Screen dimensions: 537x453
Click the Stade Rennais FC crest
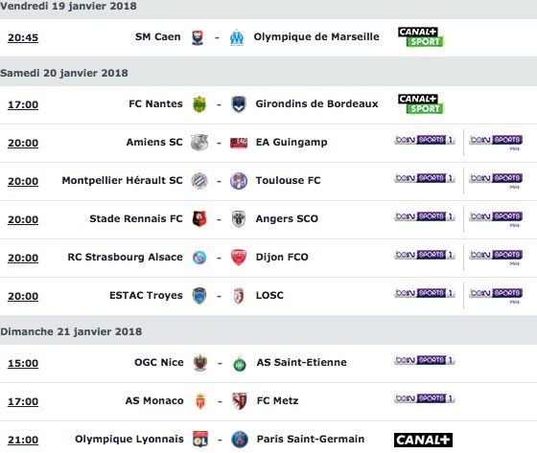click(x=199, y=219)
